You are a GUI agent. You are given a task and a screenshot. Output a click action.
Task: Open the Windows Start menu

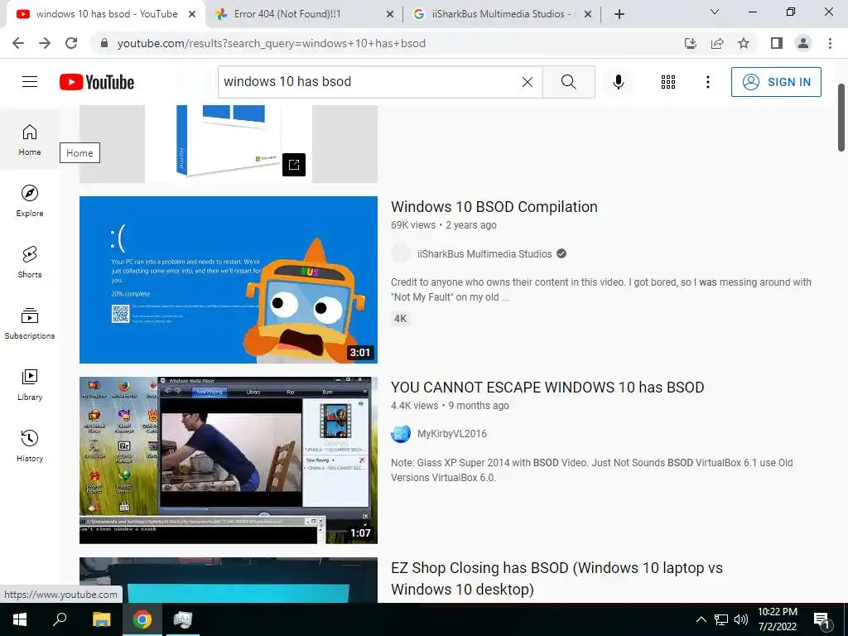(20, 619)
